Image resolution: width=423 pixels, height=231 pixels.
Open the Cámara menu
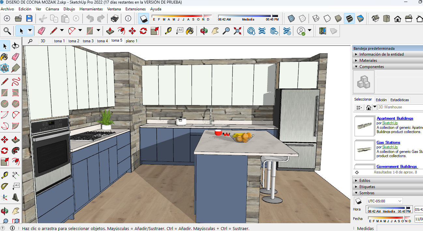52,9
